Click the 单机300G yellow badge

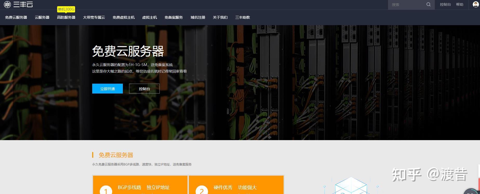pos(66,9)
